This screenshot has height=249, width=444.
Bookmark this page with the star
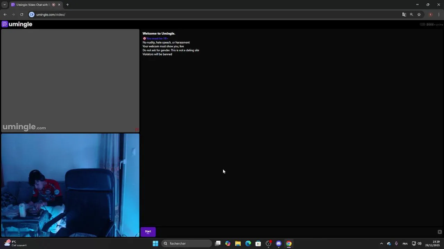pyautogui.click(x=419, y=15)
